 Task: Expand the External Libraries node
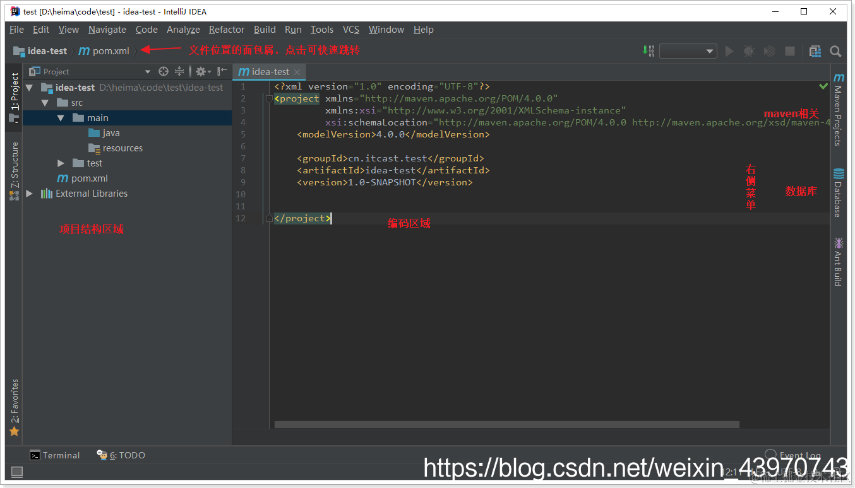pos(30,194)
